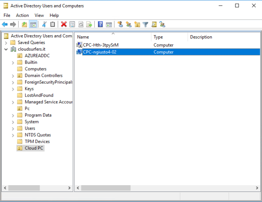Expand the ForeignSecurityPrincipals node
This screenshot has height=202, width=262.
click(13, 82)
